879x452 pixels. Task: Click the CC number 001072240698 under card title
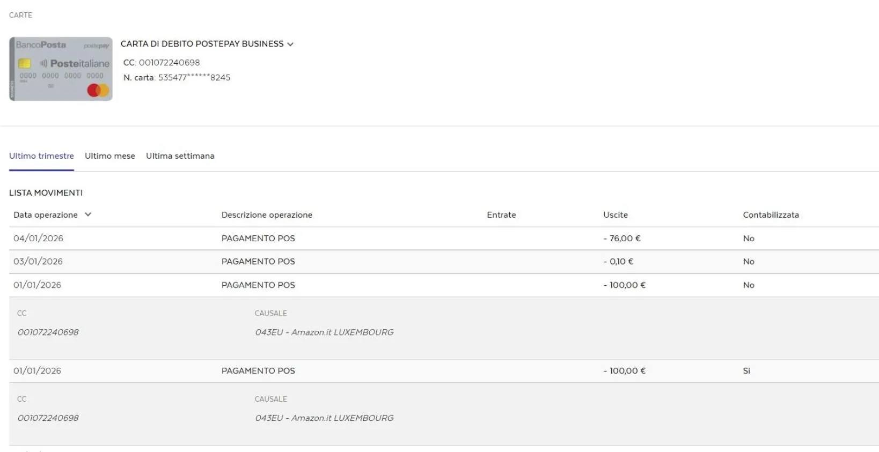click(169, 63)
